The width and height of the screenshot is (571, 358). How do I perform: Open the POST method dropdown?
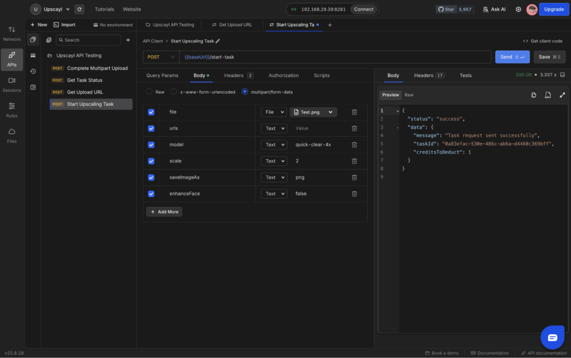161,57
